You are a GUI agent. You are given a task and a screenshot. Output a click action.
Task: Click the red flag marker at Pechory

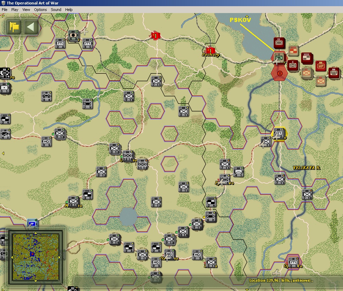point(211,50)
